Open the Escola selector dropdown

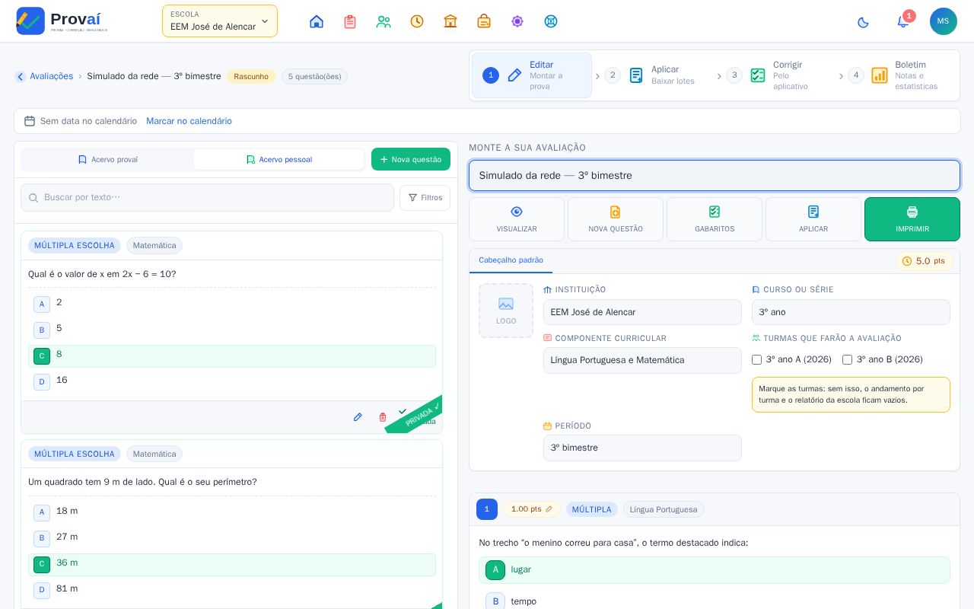220,21
